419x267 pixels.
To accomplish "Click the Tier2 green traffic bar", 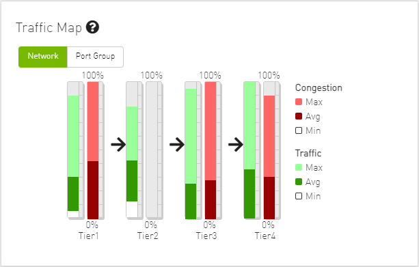I will [x=132, y=151].
